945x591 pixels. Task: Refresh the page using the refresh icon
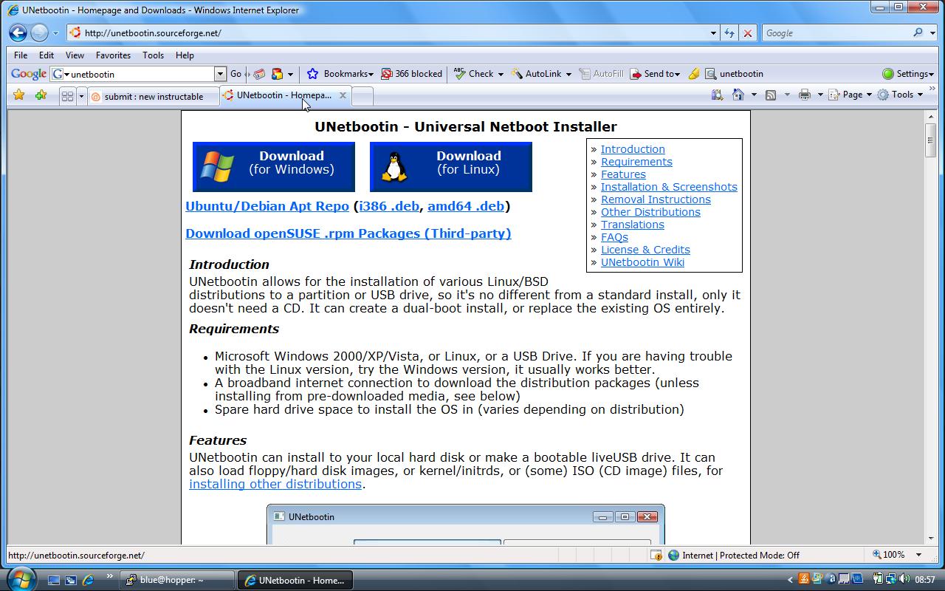pyautogui.click(x=729, y=33)
